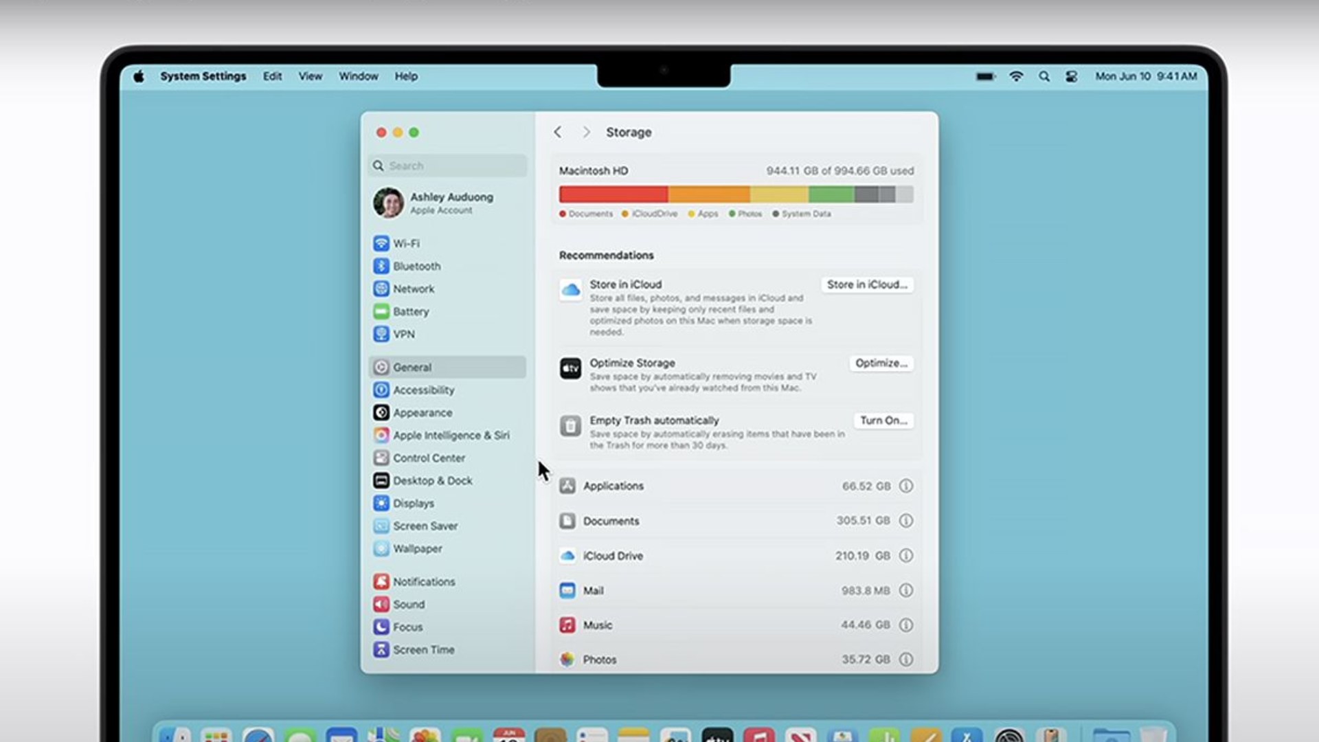Show info for Mail storage
This screenshot has width=1319, height=742.
pyautogui.click(x=906, y=590)
